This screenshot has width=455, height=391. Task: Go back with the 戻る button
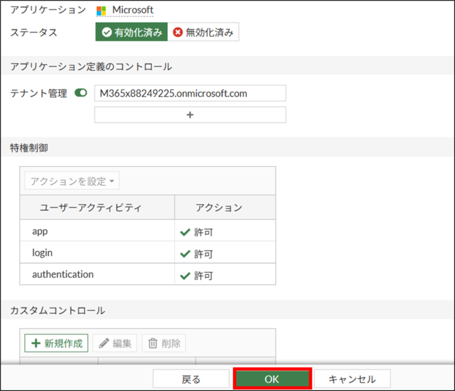tap(191, 379)
